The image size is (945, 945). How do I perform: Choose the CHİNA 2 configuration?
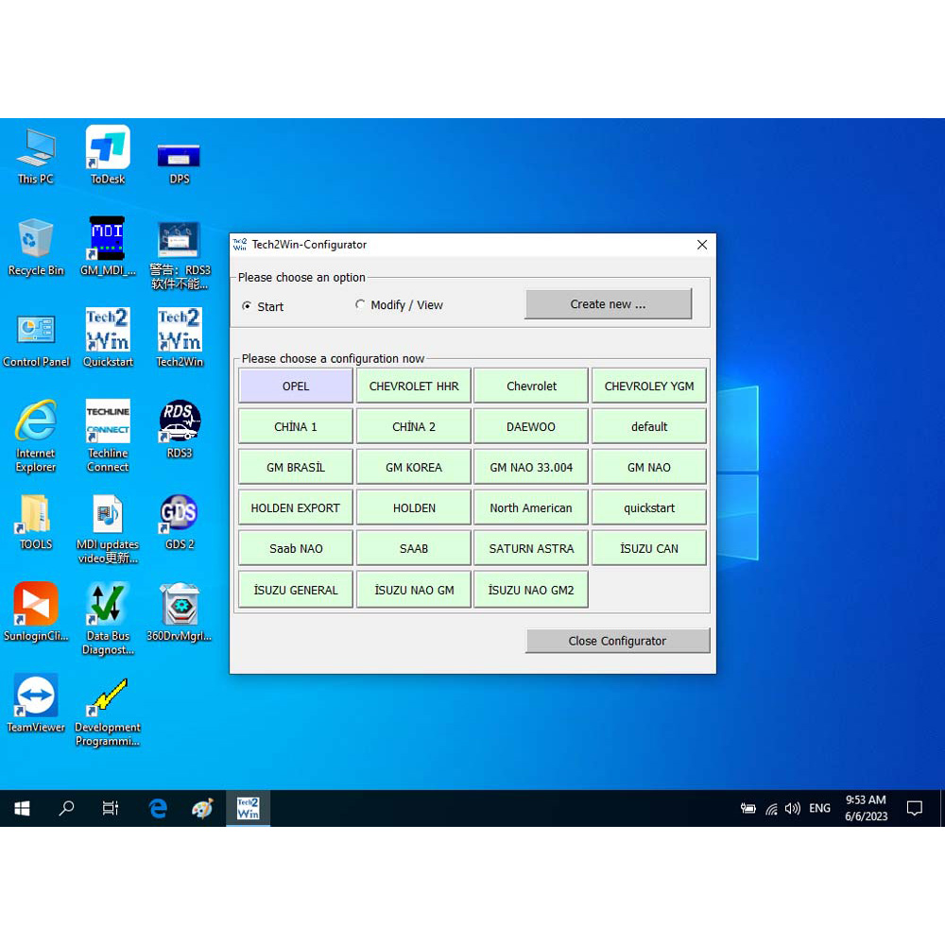[414, 427]
